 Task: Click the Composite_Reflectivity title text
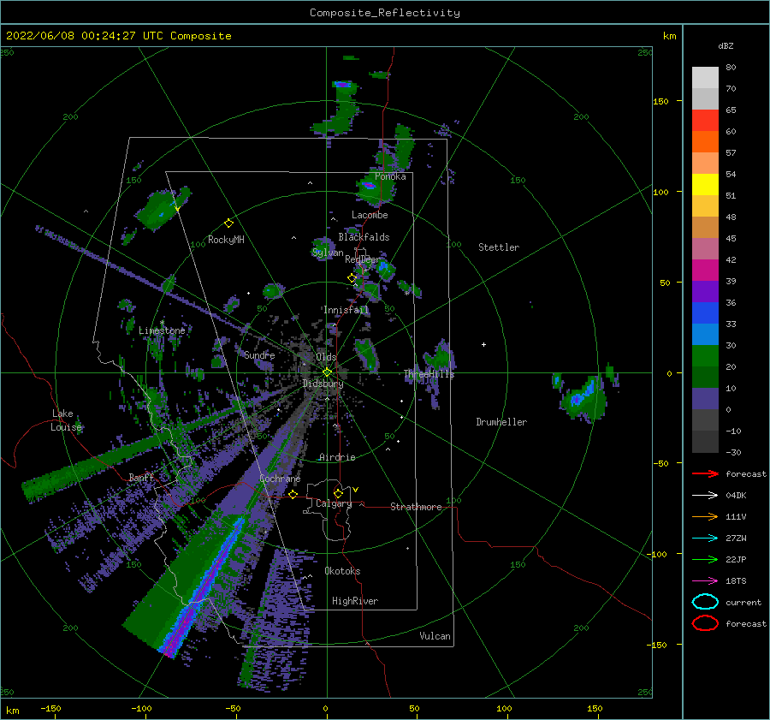384,13
